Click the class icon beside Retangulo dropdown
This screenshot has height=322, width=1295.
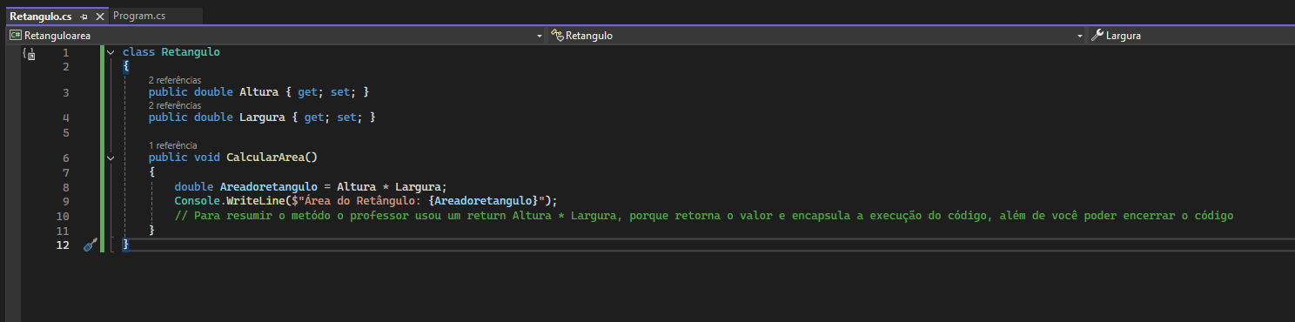pos(557,36)
